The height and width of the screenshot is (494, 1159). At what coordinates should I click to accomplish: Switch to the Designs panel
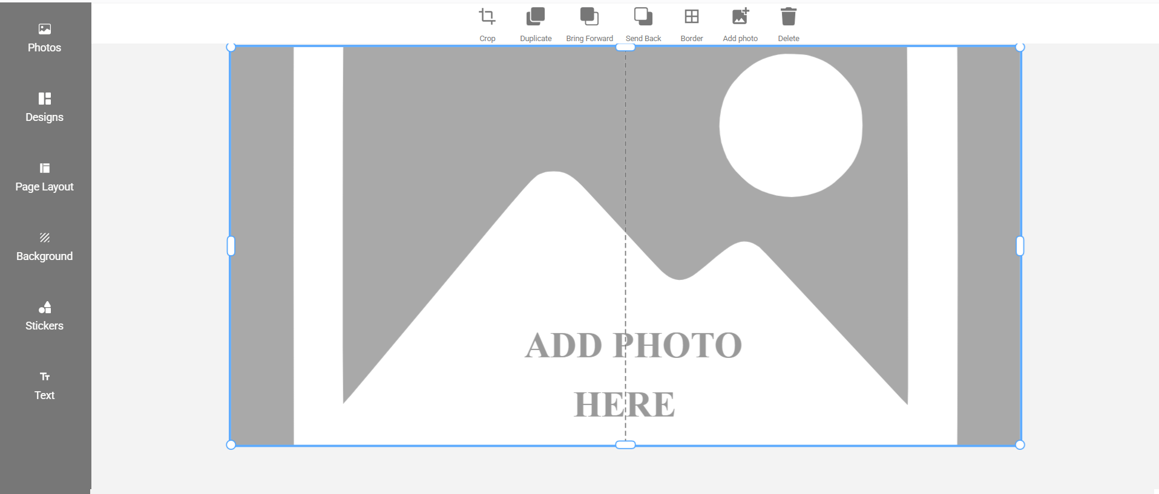(44, 107)
